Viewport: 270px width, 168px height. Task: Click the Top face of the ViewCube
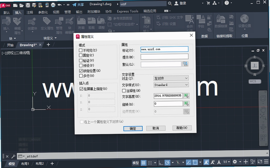[x=255, y=65]
